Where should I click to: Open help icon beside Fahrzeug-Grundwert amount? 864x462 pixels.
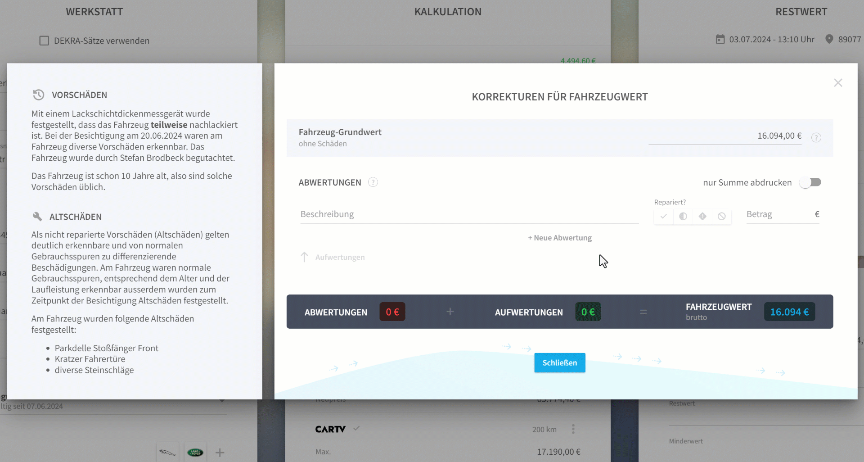point(816,138)
